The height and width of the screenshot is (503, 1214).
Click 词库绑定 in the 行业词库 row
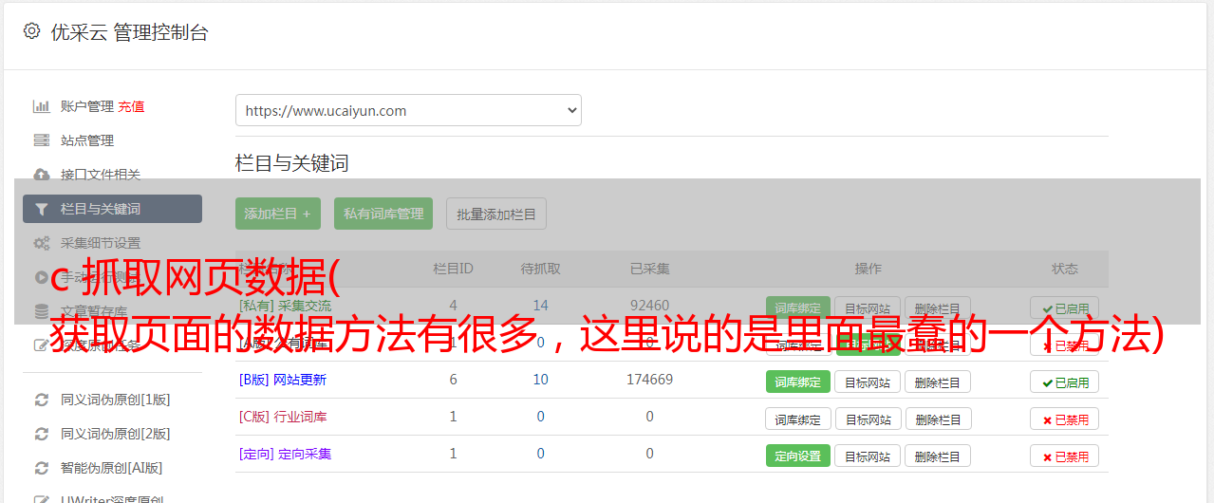[798, 419]
